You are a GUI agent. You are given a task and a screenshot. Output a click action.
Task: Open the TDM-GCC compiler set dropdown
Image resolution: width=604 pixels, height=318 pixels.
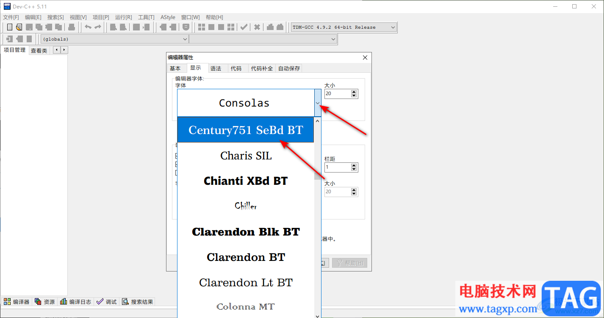393,27
